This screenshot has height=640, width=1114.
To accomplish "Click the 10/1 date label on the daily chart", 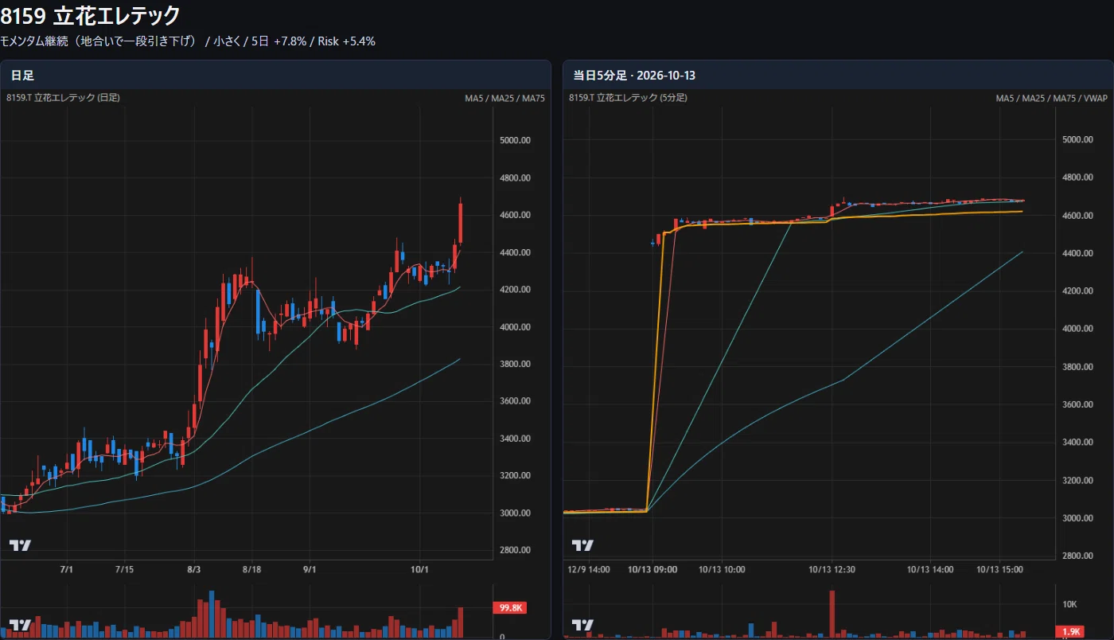I will point(419,570).
